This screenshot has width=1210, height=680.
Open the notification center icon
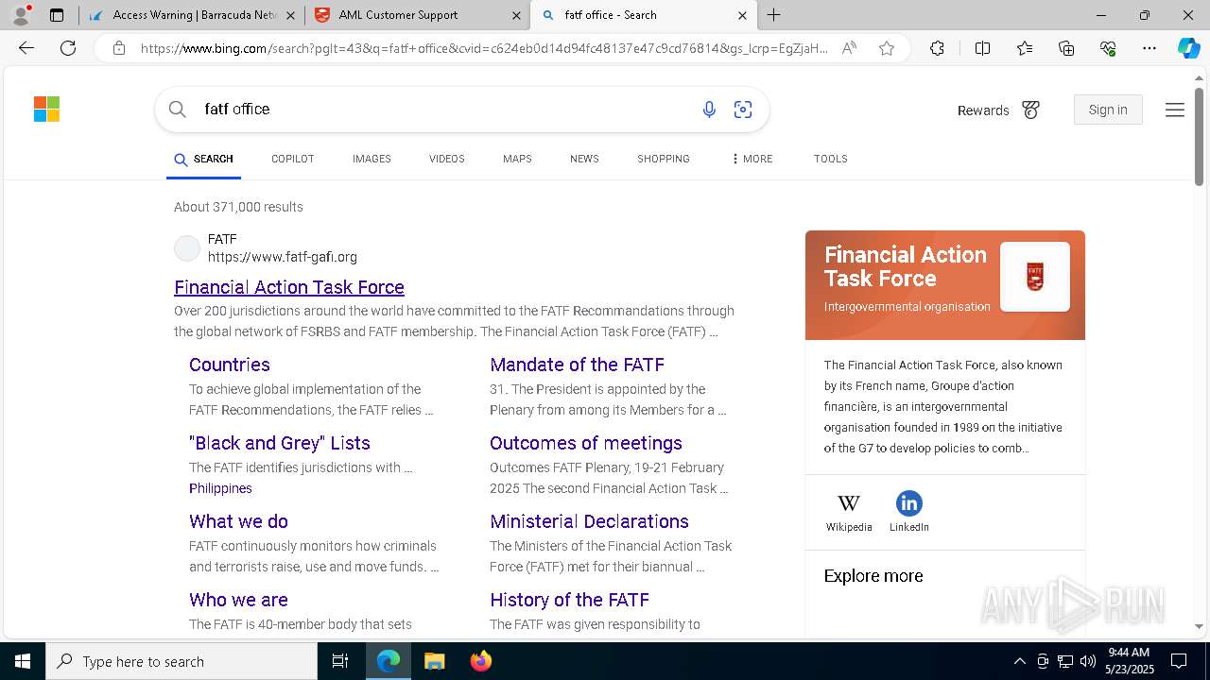[1179, 661]
